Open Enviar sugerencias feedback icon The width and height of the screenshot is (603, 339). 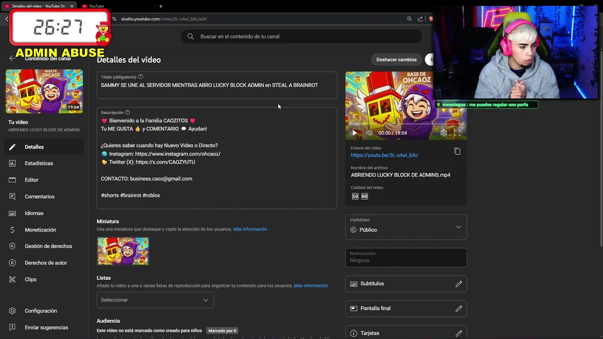(x=12, y=327)
